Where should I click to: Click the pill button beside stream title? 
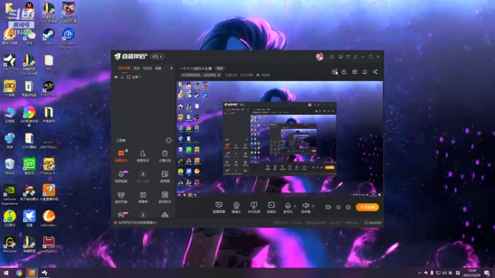click(220, 68)
